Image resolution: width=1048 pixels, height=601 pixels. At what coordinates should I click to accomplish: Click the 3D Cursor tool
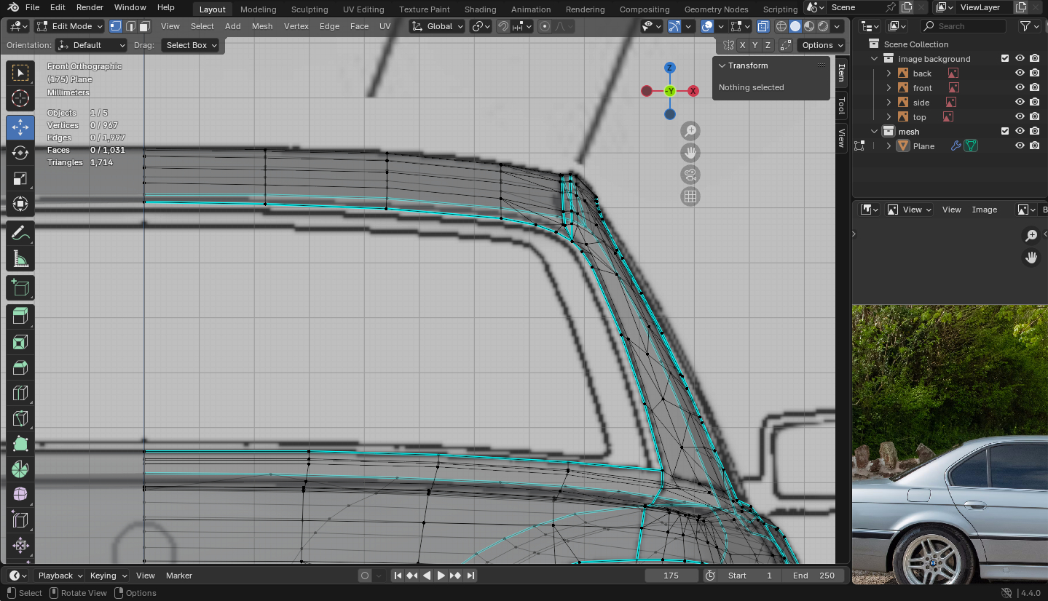(20, 98)
